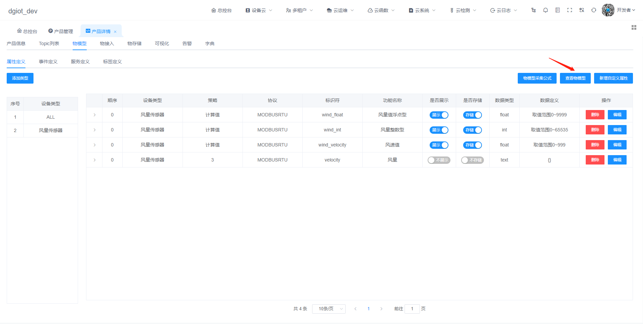Enable 不存储 switch for velocity row

473,160
